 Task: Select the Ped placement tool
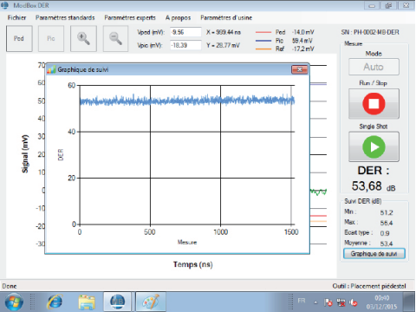pos(19,38)
